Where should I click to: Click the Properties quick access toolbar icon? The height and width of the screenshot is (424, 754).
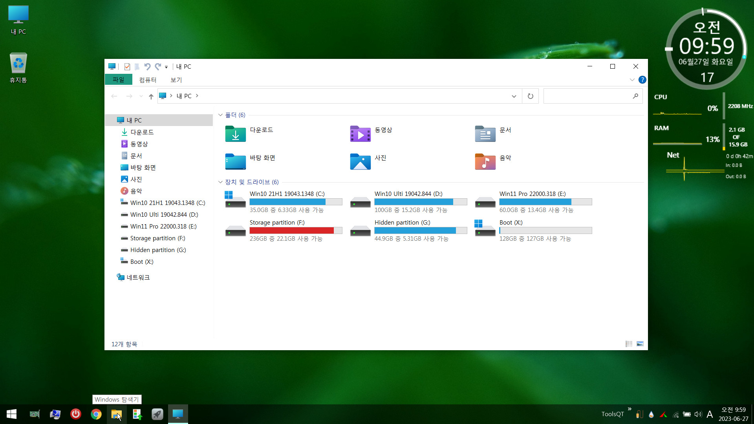(127, 67)
